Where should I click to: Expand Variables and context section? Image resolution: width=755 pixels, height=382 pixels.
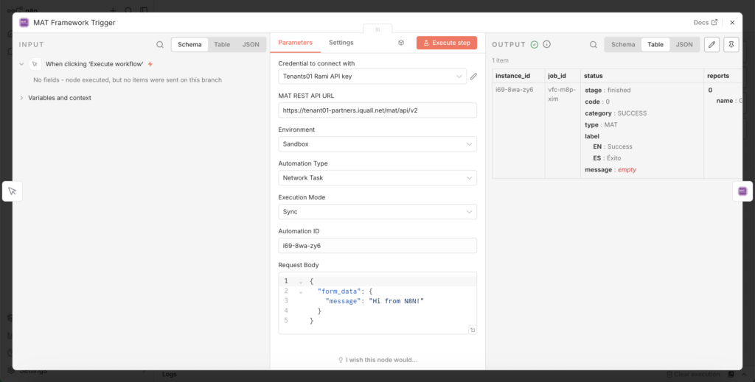click(59, 98)
